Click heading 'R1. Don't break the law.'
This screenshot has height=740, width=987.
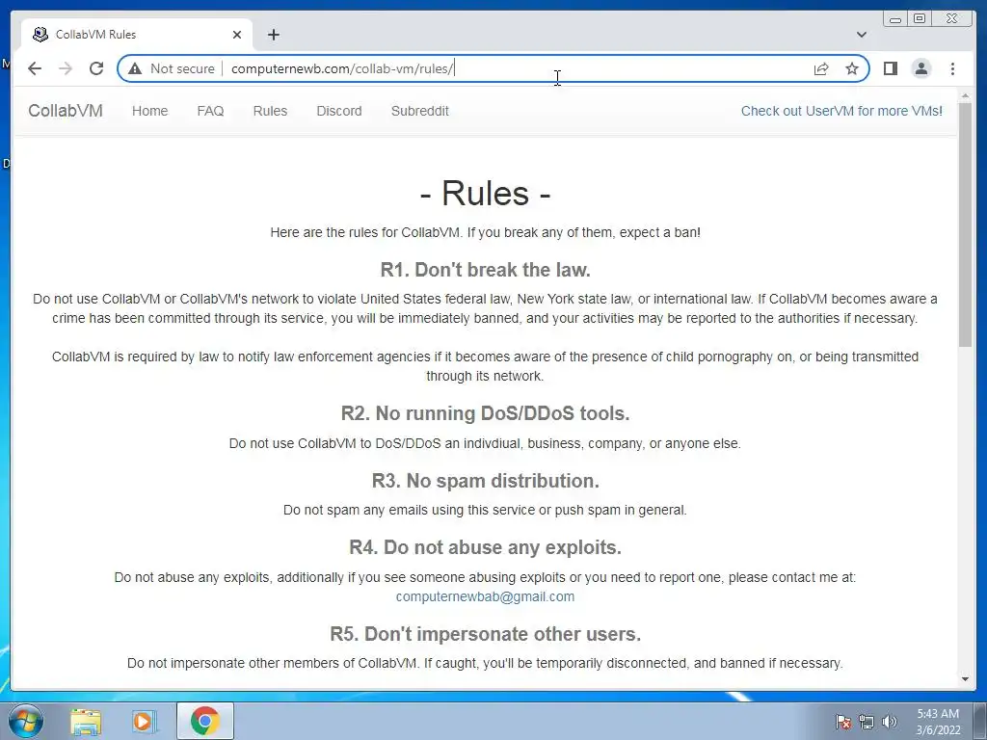[x=485, y=270]
